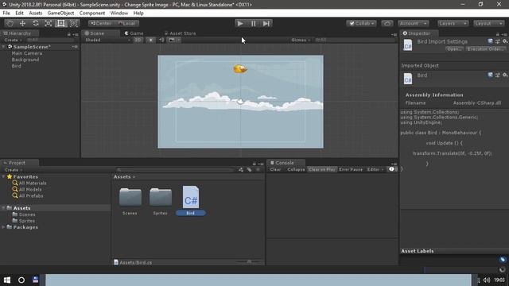Select Background object in Hierarchy
This screenshot has width=509, height=286.
(25, 60)
